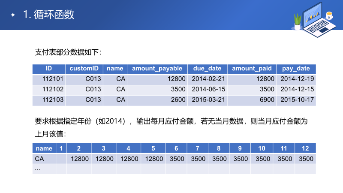Click the 'due_date' column header
343x193 pixels.
207,69
